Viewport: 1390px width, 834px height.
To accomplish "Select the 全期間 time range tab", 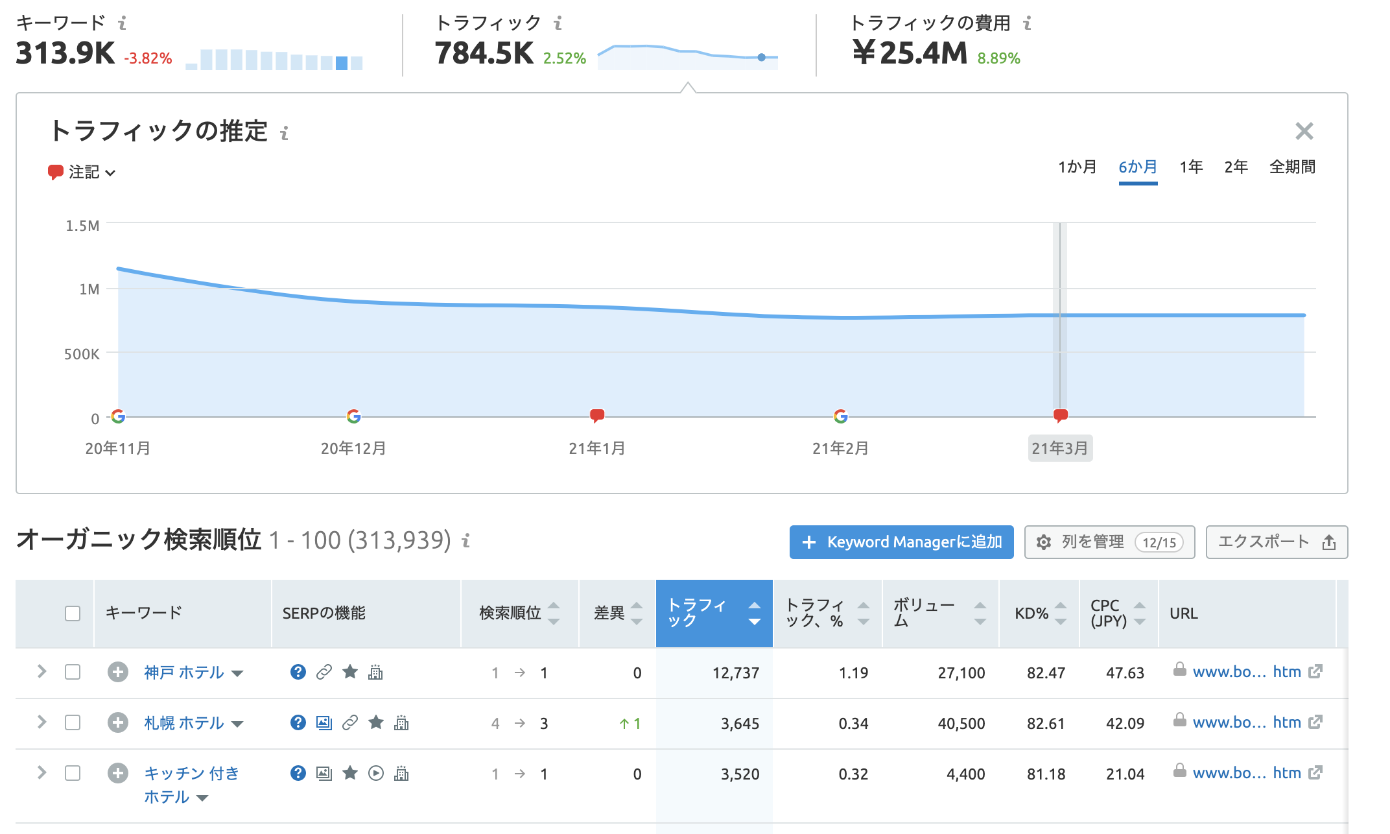I will 1292,167.
